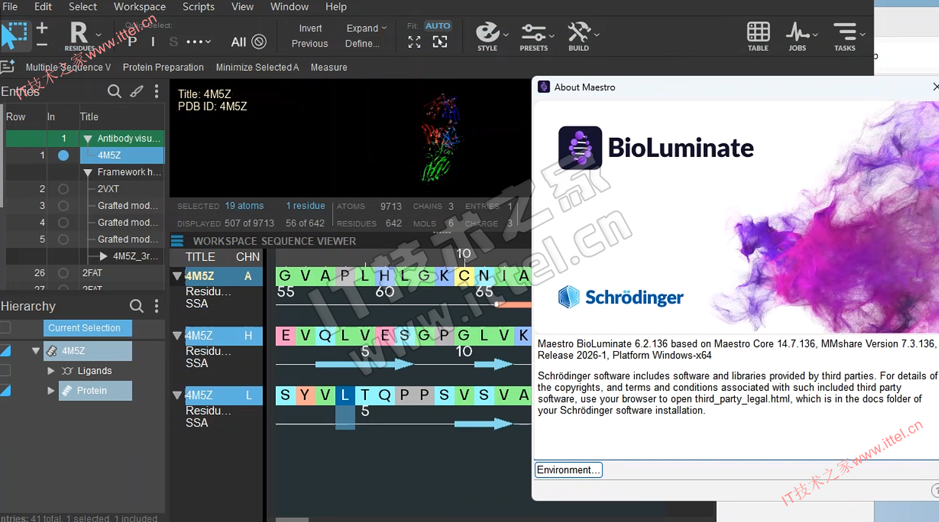939x522 pixels.
Task: Collapse the Antibody visualization group
Action: coord(88,139)
